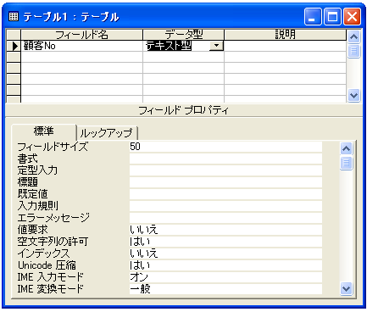This screenshot has width=367, height=312.
Task: Select the 標準 tab
Action: click(x=43, y=131)
